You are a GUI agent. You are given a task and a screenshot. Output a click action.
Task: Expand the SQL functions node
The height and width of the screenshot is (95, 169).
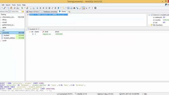coord(149,25)
